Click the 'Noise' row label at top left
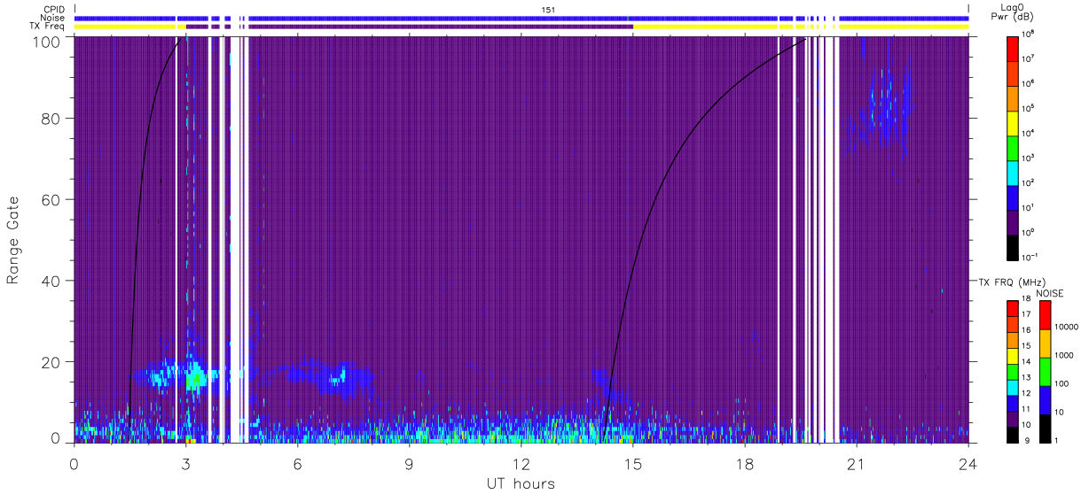 coord(53,18)
